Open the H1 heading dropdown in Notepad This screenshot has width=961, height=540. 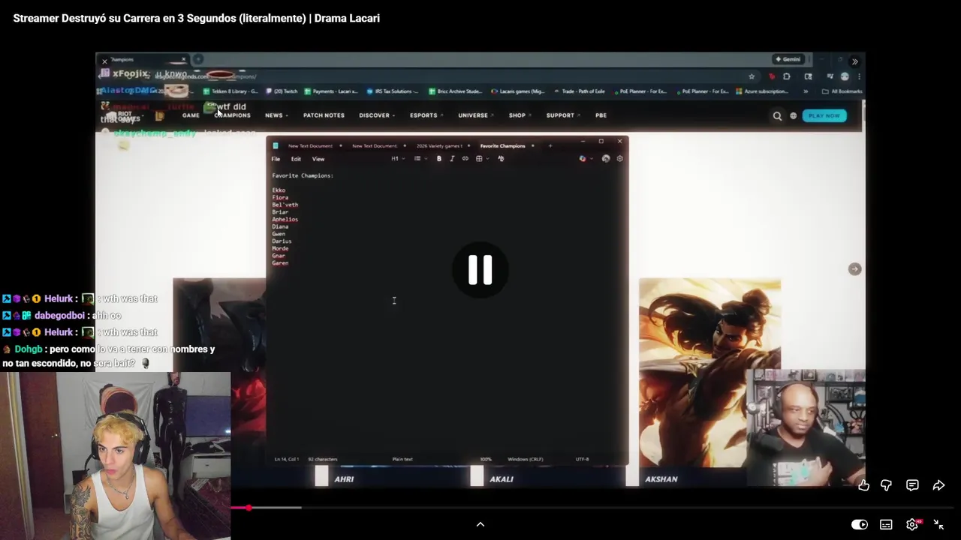[x=397, y=159]
